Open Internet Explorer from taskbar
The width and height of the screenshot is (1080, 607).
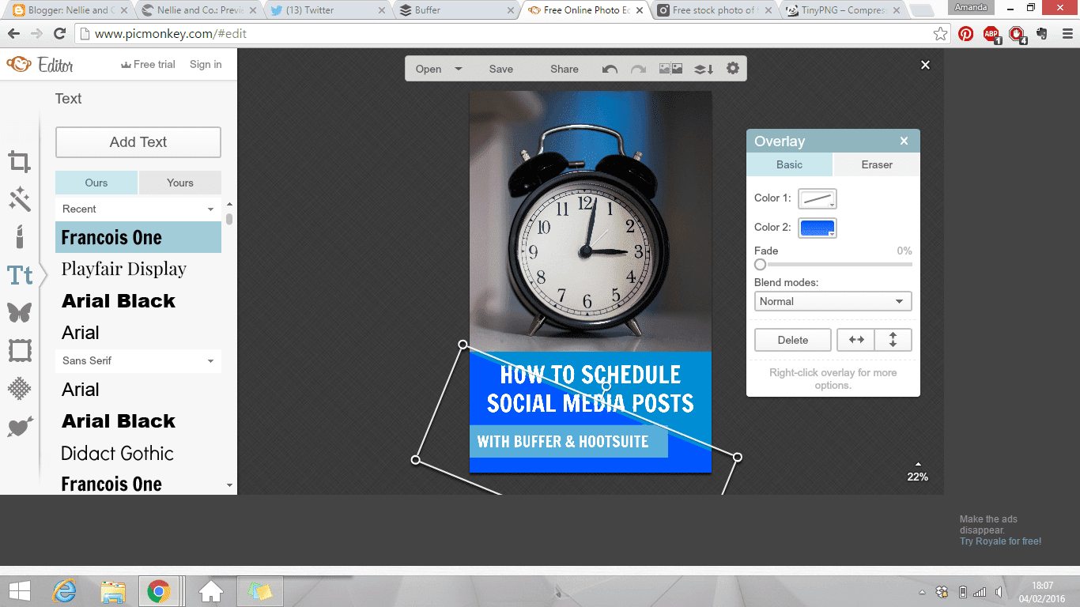tap(65, 590)
